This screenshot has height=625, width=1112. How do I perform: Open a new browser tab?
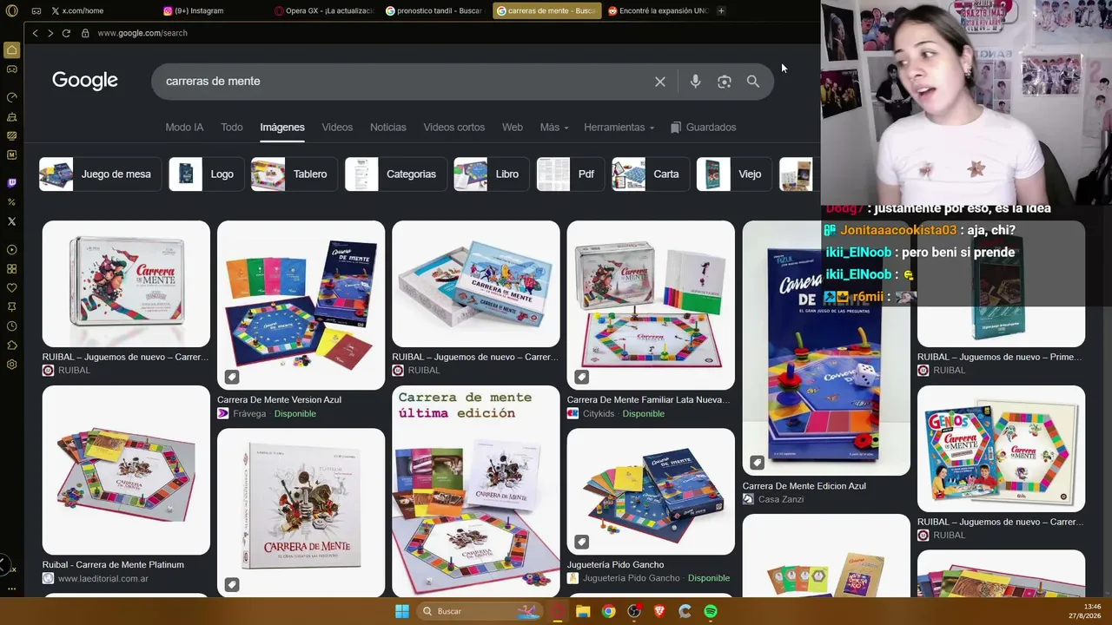click(721, 10)
